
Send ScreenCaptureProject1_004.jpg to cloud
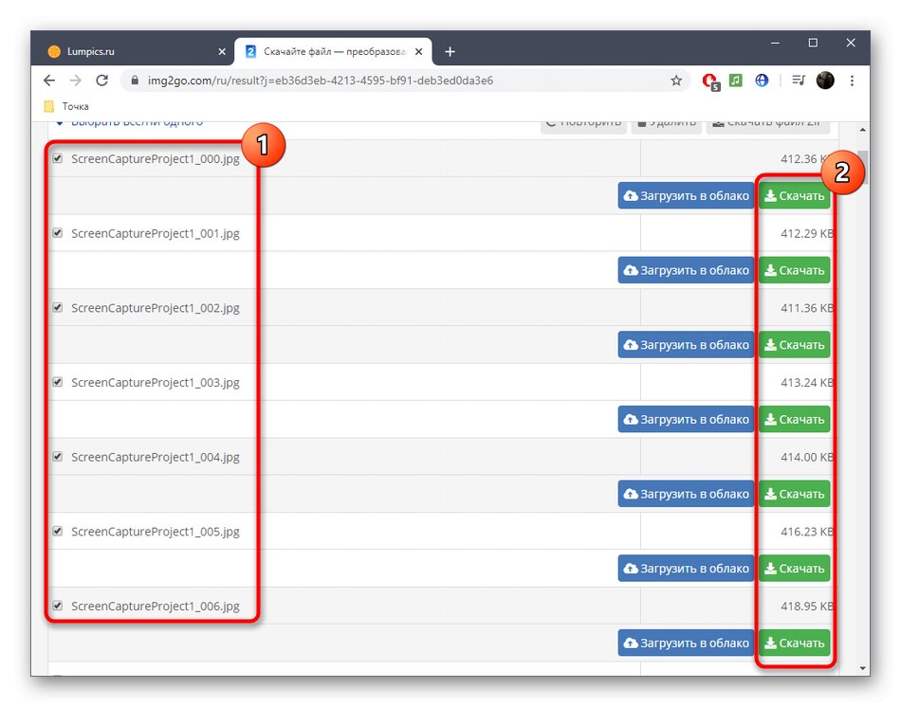tap(686, 494)
